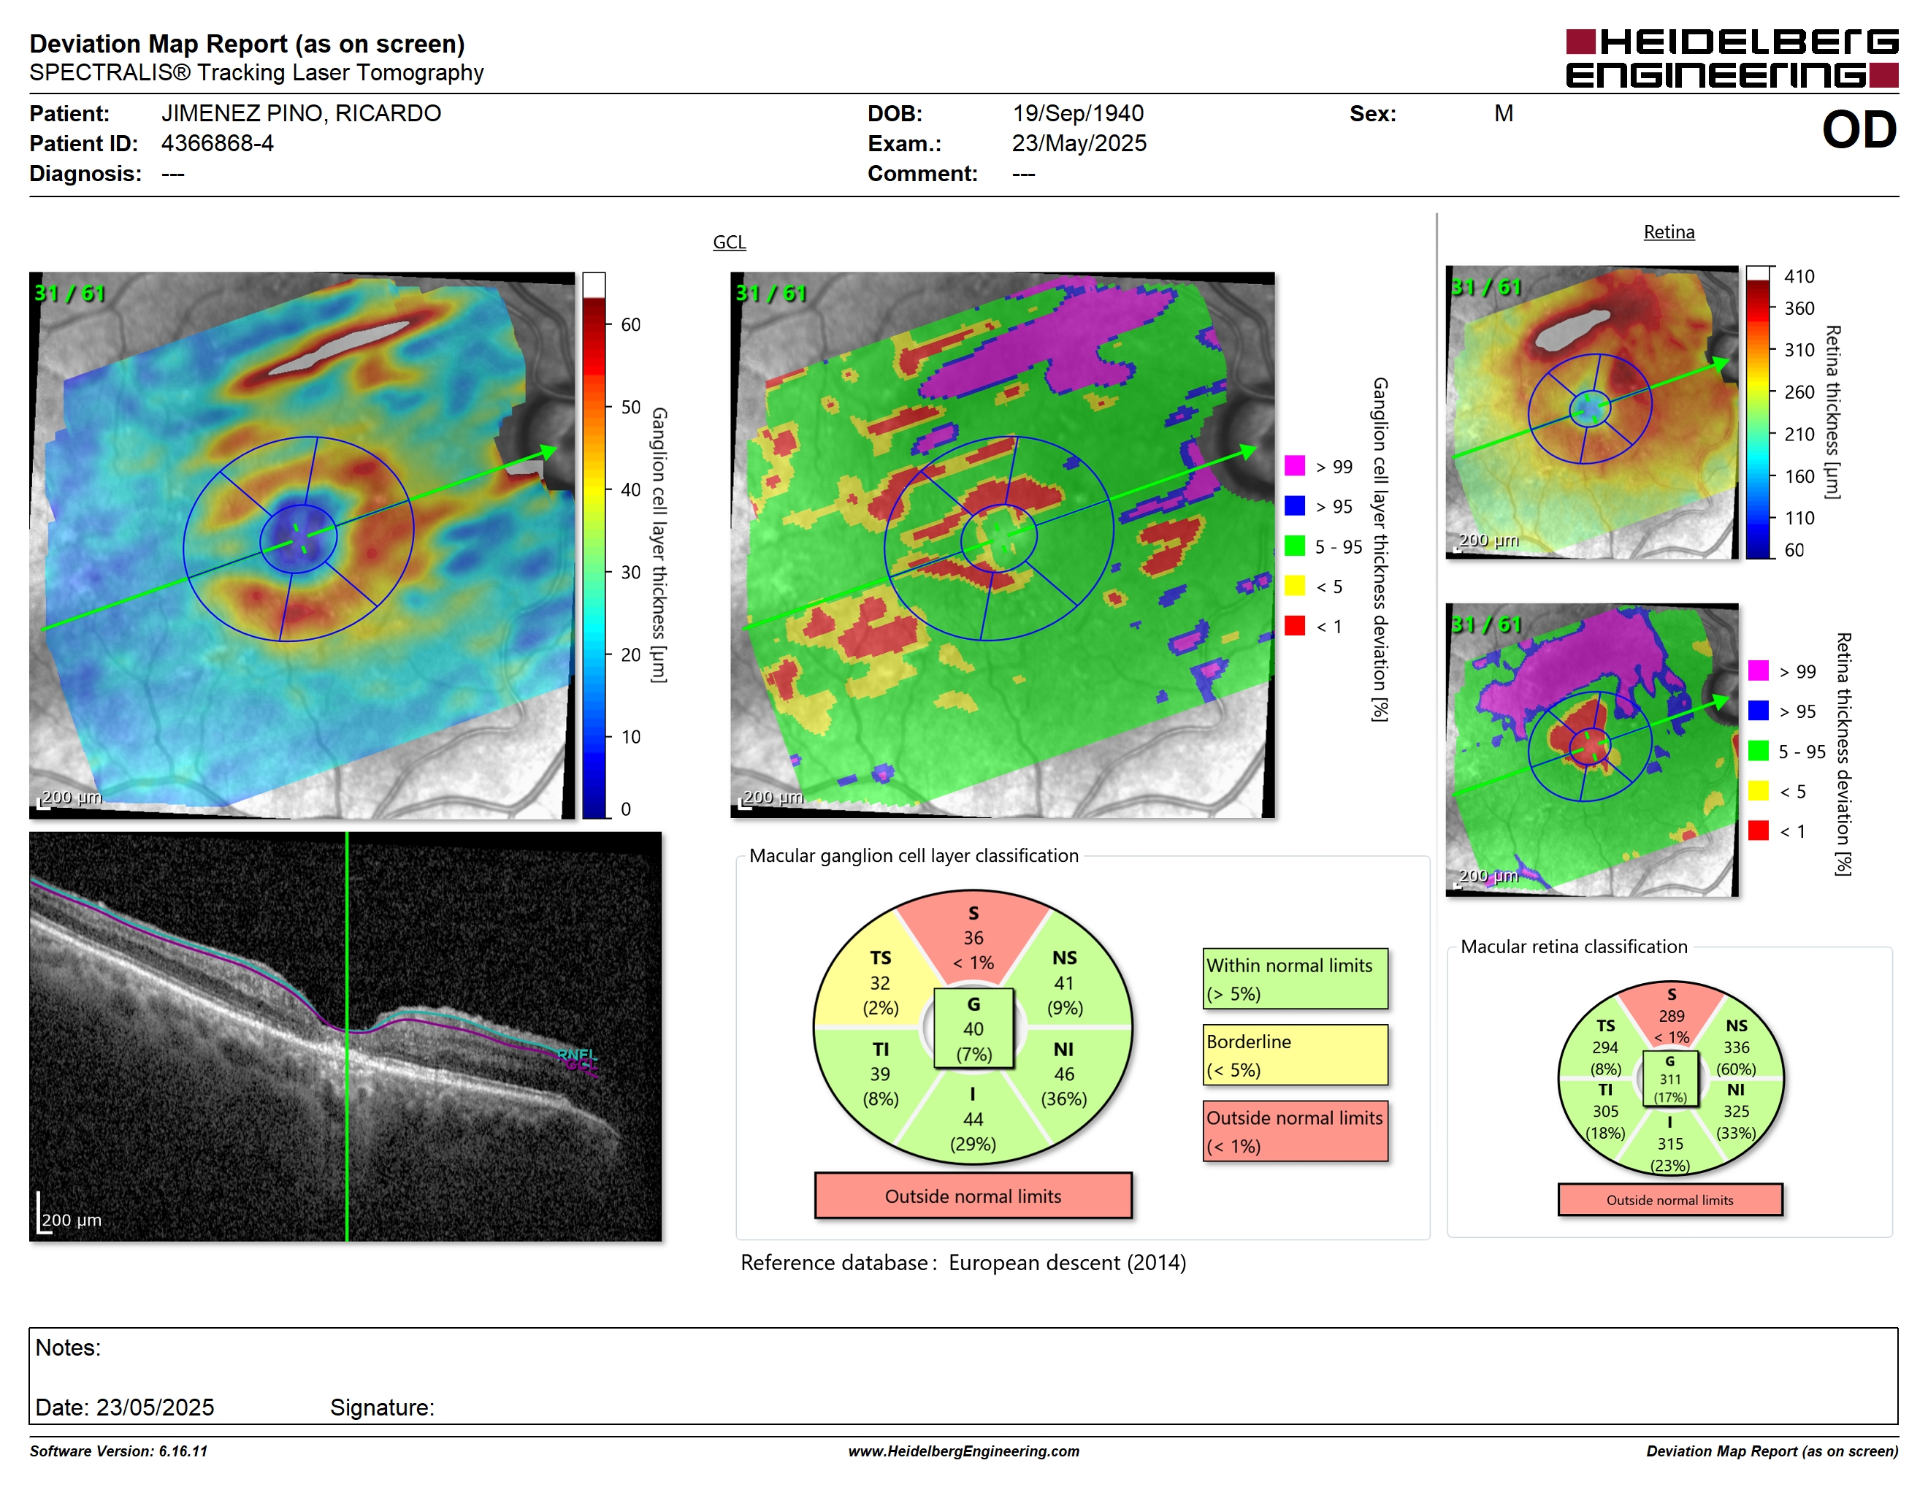
Task: Click the DOB value 19/Sep/1940
Action: 1078,113
